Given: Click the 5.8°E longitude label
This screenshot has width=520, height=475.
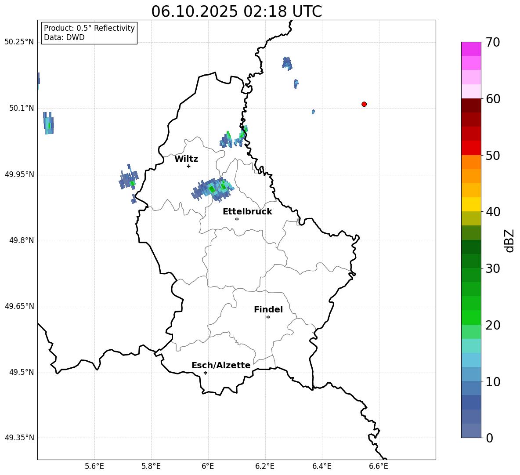Looking at the screenshot, I should (151, 466).
